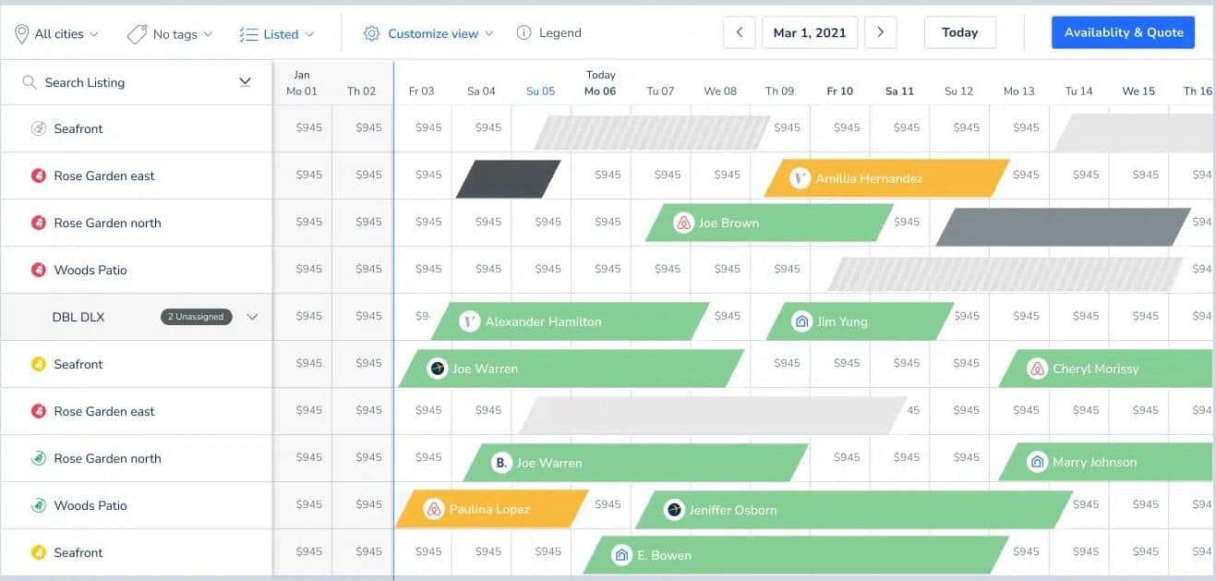Go to previous date range arrow
1216x581 pixels.
(740, 32)
